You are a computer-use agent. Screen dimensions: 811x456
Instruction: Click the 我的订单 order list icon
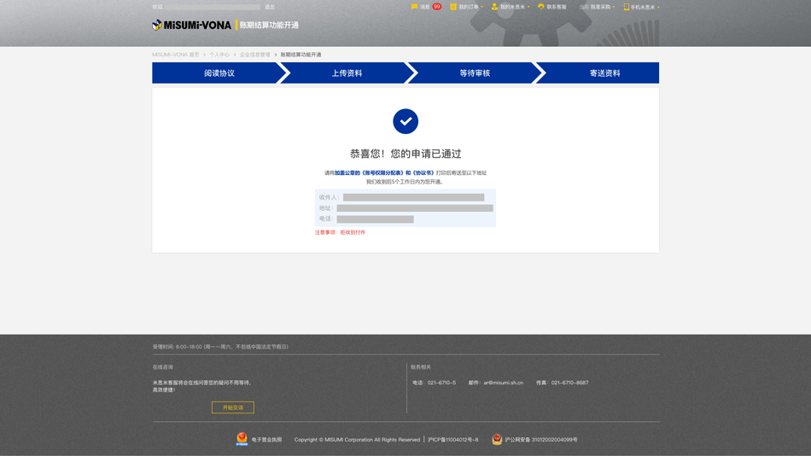click(453, 7)
